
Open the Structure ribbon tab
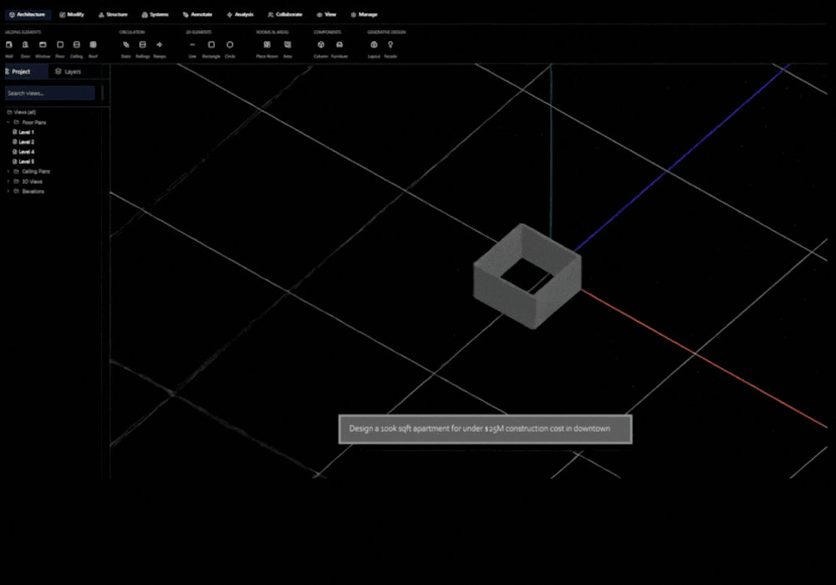point(113,14)
